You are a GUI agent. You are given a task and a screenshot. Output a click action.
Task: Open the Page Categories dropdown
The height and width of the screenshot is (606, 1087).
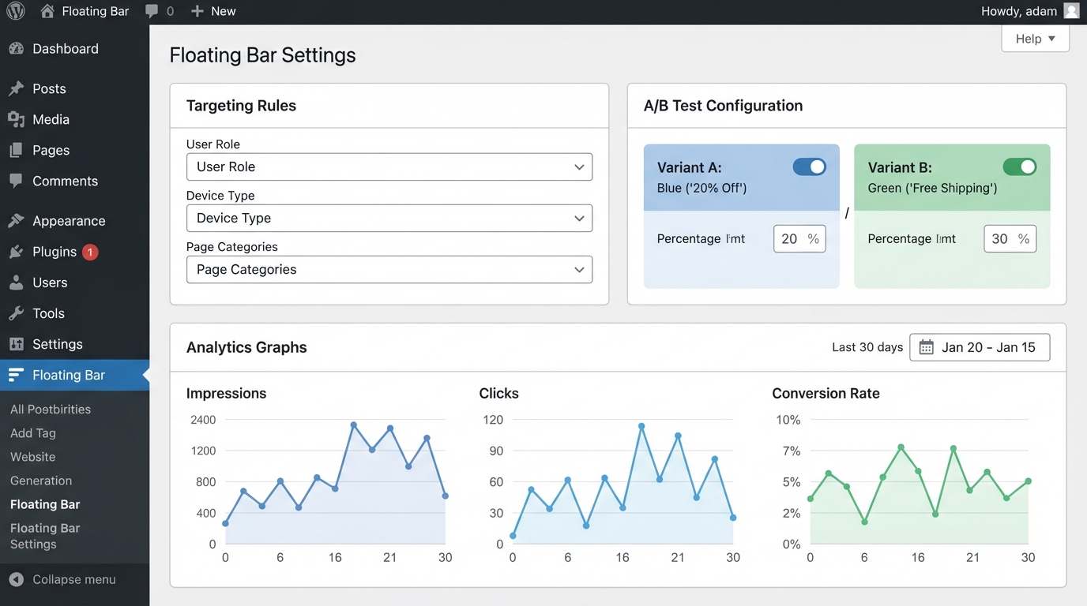389,269
